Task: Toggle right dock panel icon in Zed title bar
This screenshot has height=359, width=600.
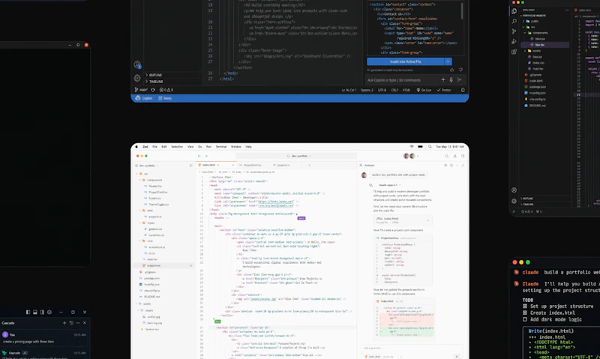Action: click(x=463, y=156)
